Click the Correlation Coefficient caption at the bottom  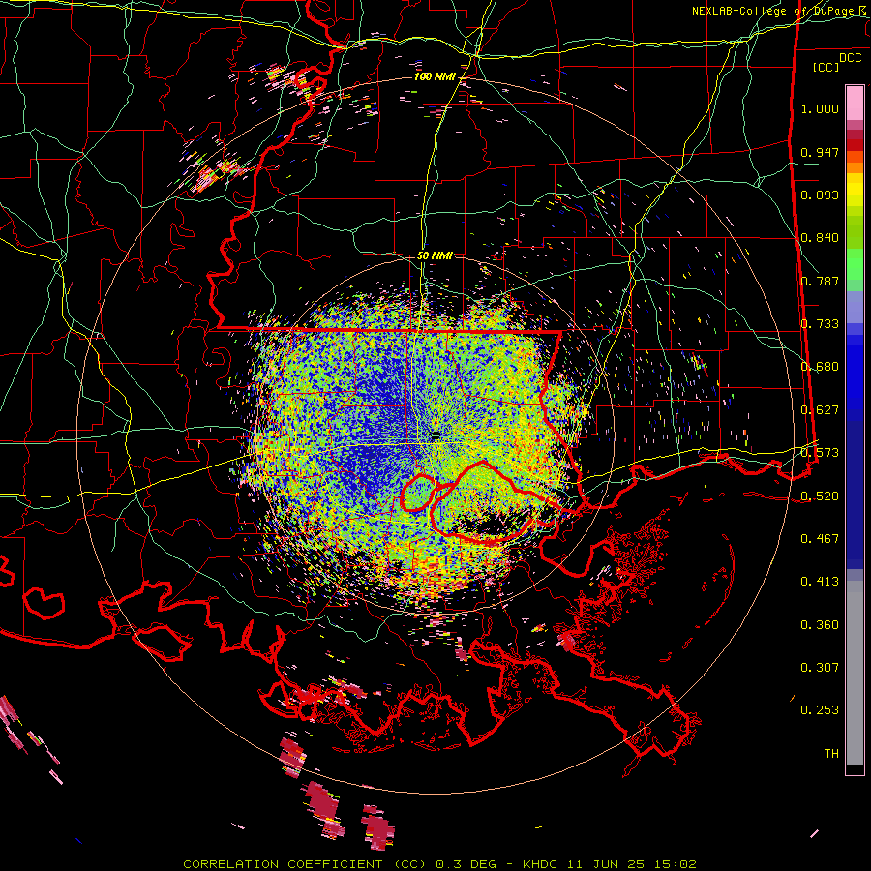coord(439,864)
